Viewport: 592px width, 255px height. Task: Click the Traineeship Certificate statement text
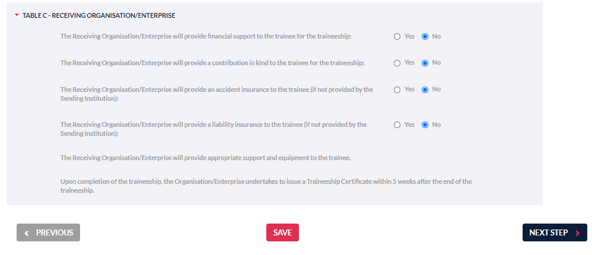pos(266,186)
